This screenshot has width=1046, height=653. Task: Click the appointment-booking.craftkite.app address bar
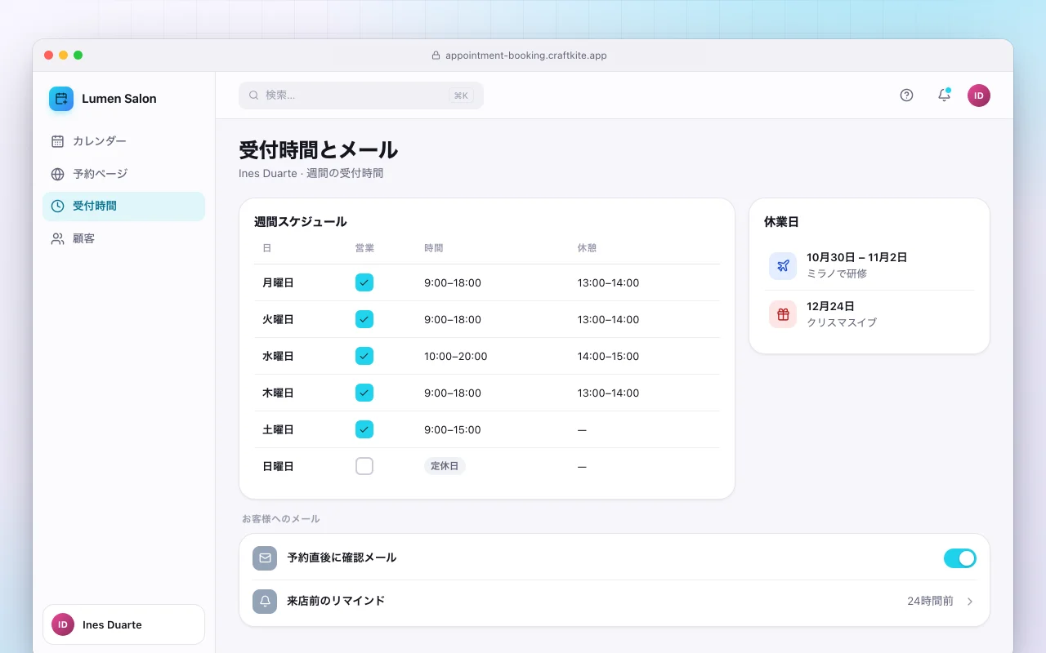pos(519,56)
